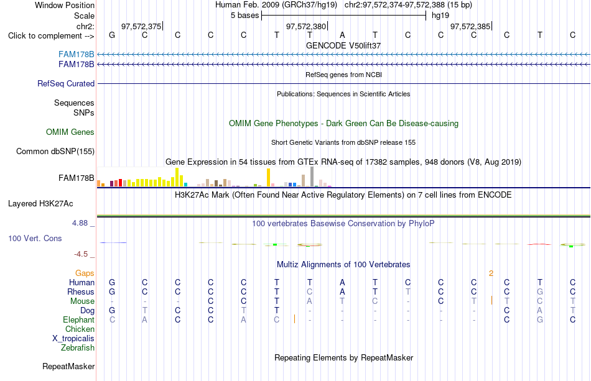Click the orange '2' in the Gaps row

491,273
